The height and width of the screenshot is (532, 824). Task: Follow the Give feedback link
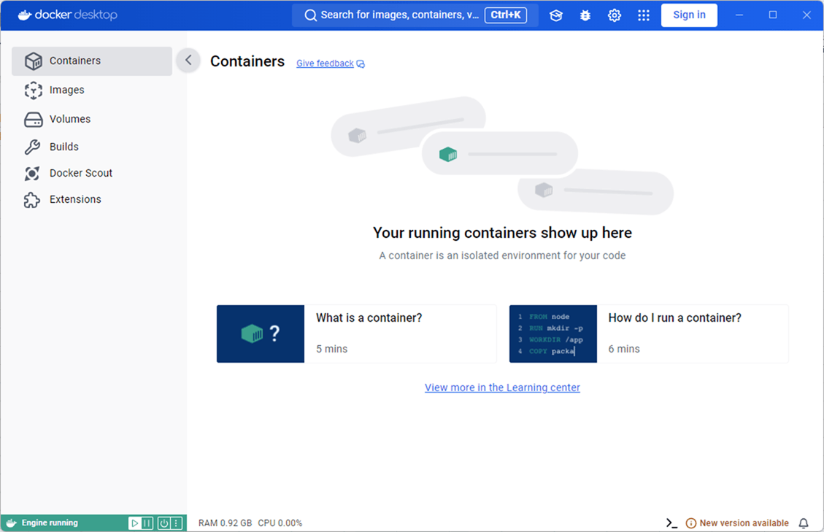(x=325, y=63)
